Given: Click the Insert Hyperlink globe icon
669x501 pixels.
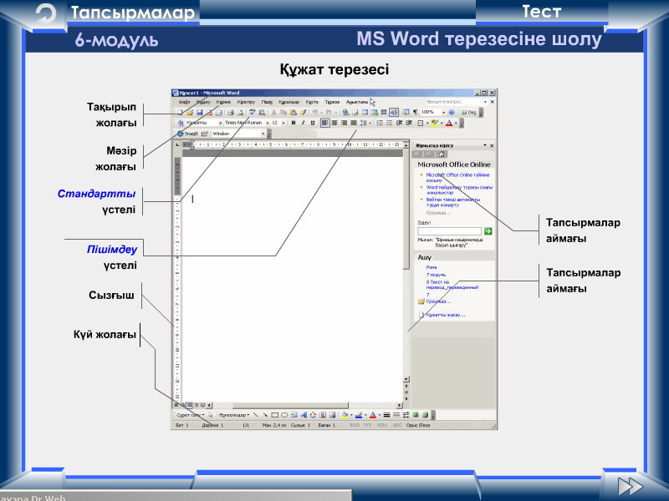Looking at the screenshot, I should 345,113.
